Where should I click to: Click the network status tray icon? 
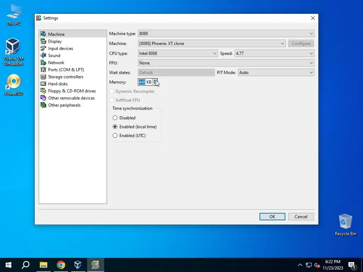coord(309,265)
